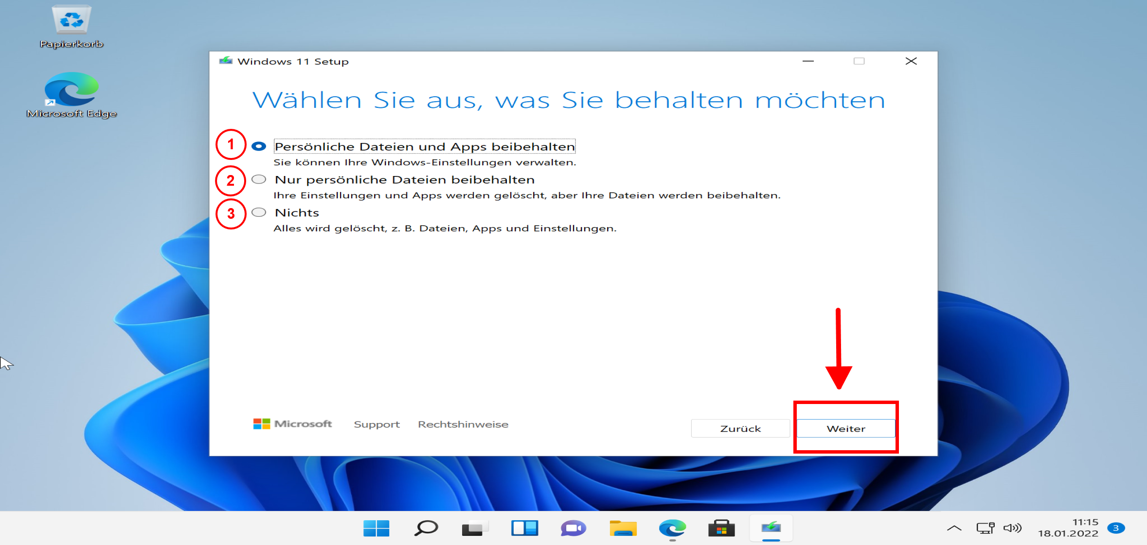Open Windows Search from the taskbar
This screenshot has width=1147, height=545.
coord(425,528)
